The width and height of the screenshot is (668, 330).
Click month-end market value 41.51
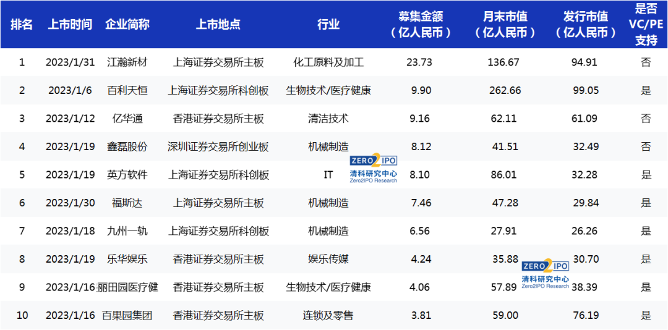click(505, 147)
